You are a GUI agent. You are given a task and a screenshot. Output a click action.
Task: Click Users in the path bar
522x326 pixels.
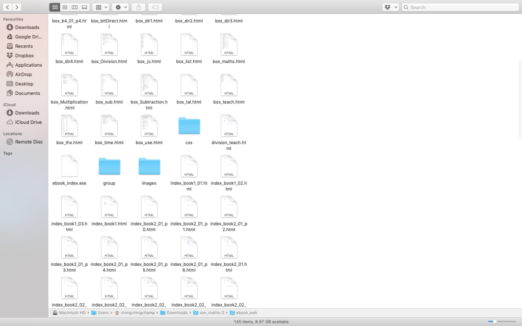[103, 313]
